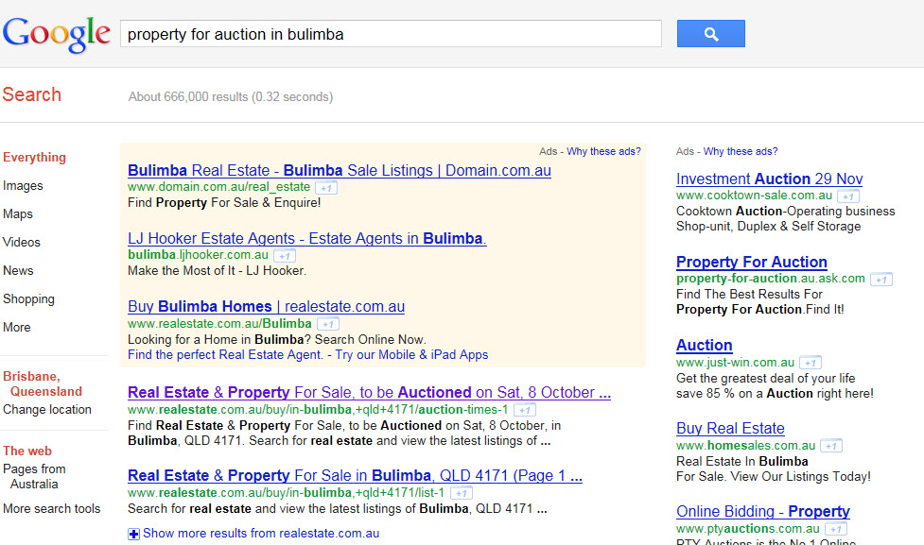Click inside the search query box
Image resolution: width=924 pixels, height=545 pixels.
click(390, 35)
